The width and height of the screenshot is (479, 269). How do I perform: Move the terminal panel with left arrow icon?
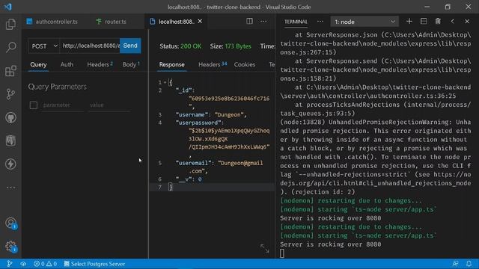coord(452,22)
